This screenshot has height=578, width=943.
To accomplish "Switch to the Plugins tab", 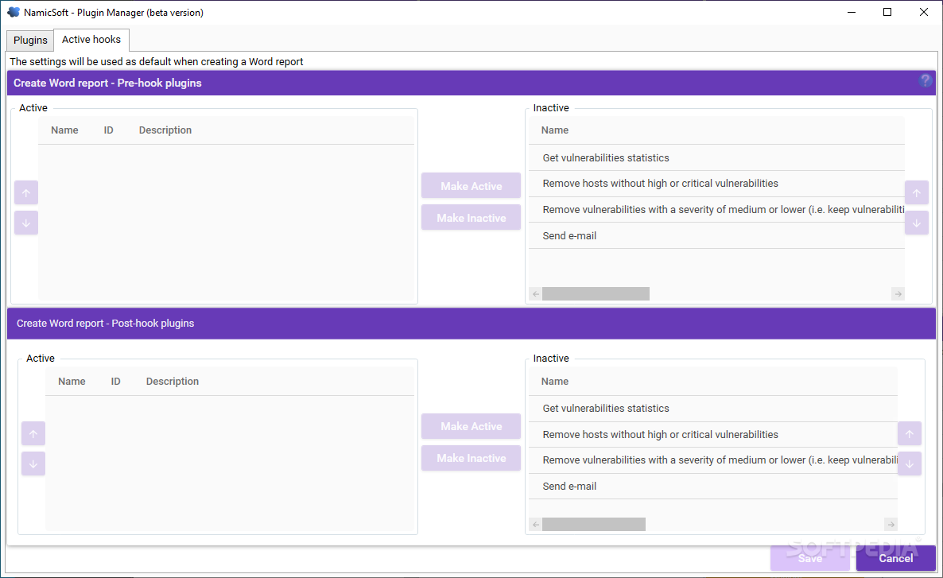I will point(30,41).
